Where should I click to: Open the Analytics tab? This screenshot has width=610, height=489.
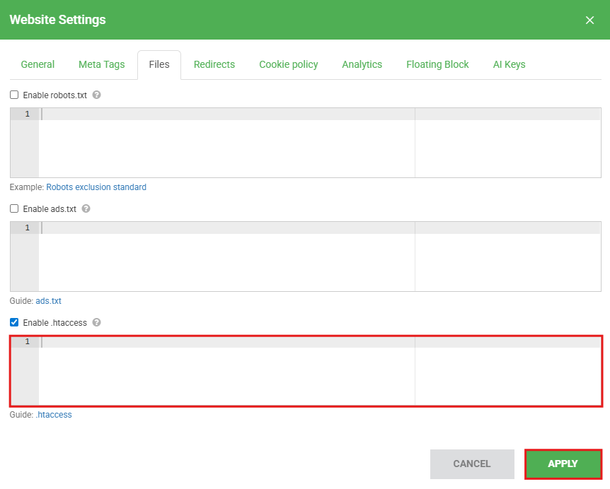[x=362, y=64]
